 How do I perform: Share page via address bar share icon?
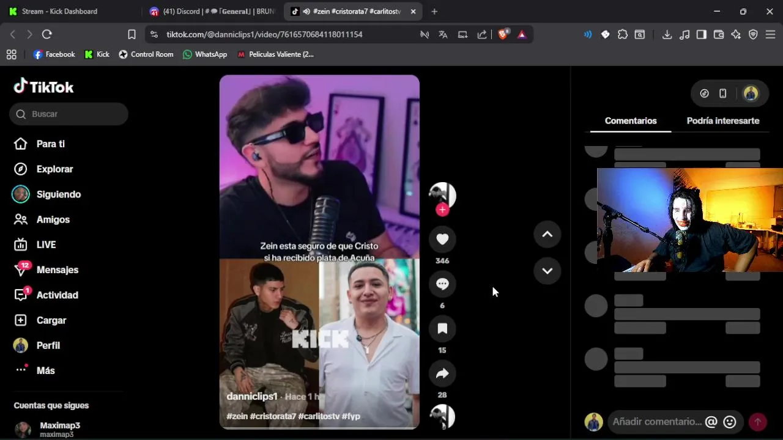point(482,35)
